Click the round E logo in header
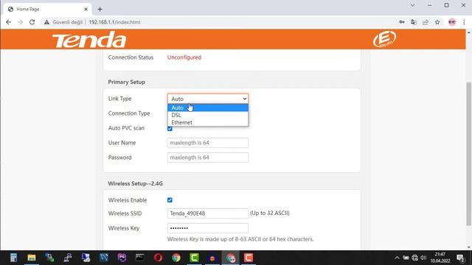472x265 pixels. point(384,39)
